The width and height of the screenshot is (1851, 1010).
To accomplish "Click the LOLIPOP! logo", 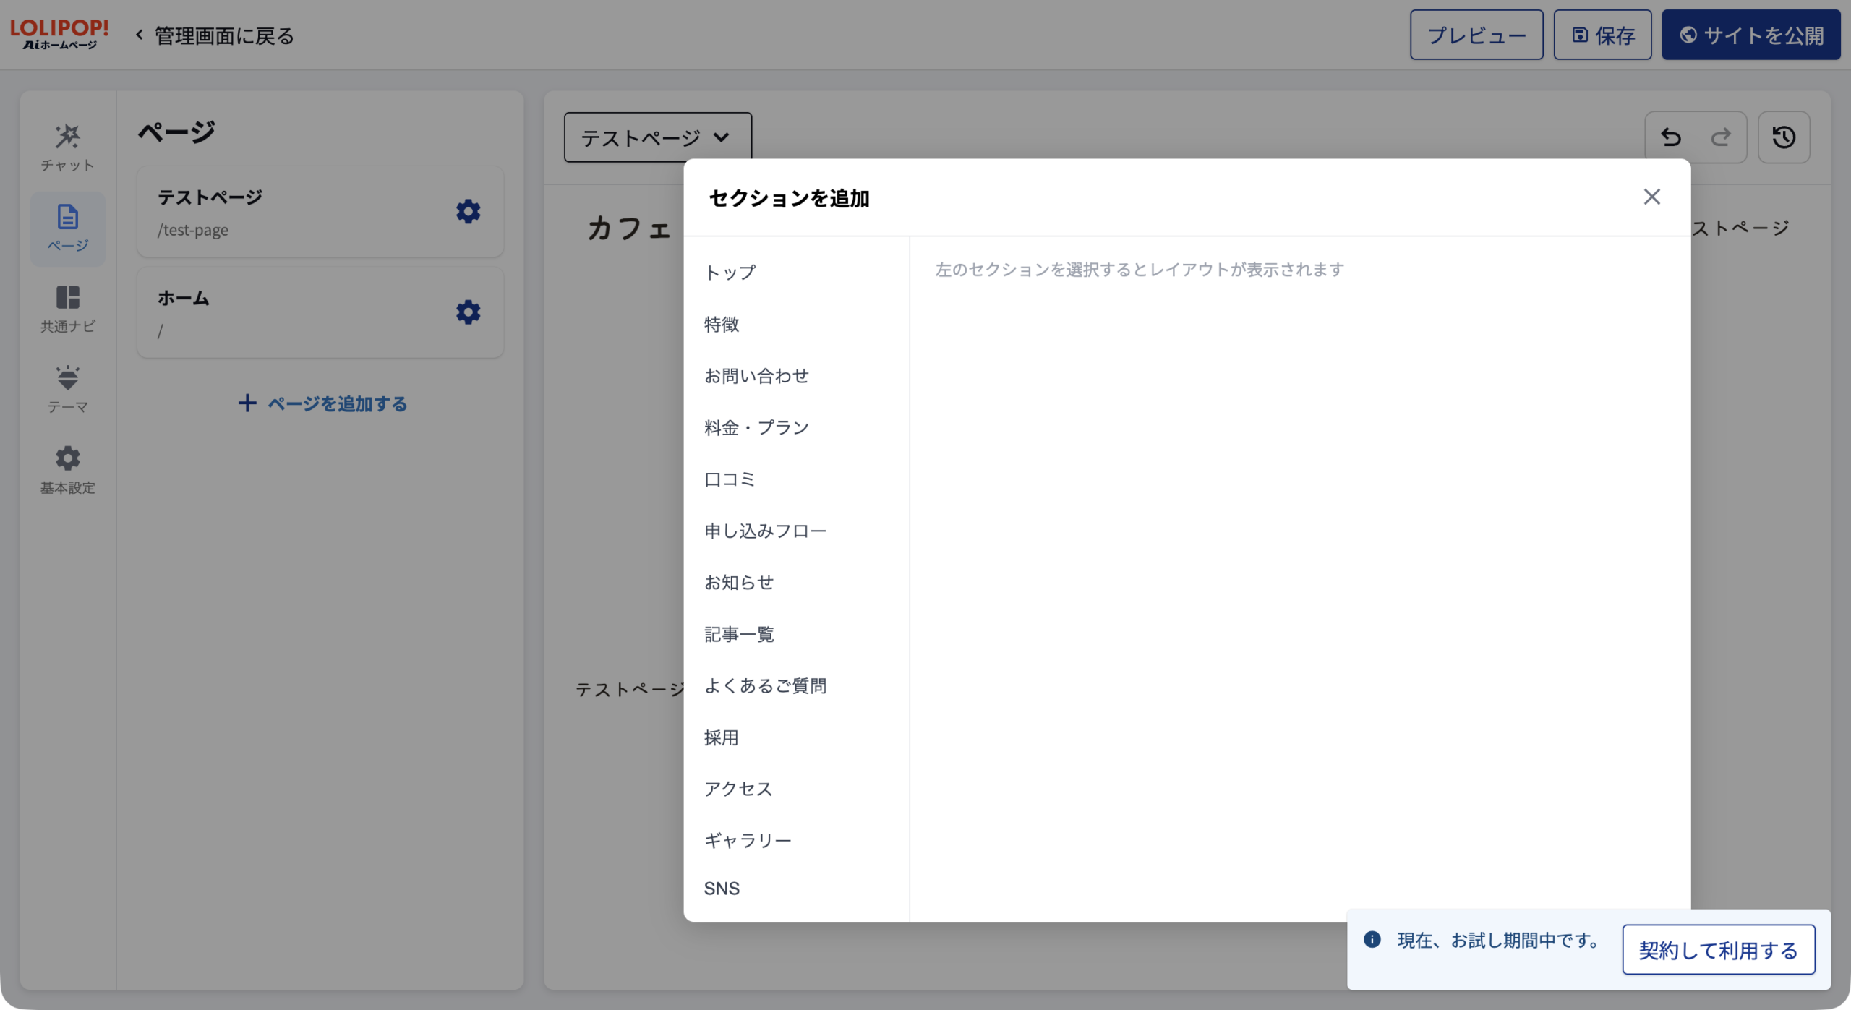I will click(59, 34).
